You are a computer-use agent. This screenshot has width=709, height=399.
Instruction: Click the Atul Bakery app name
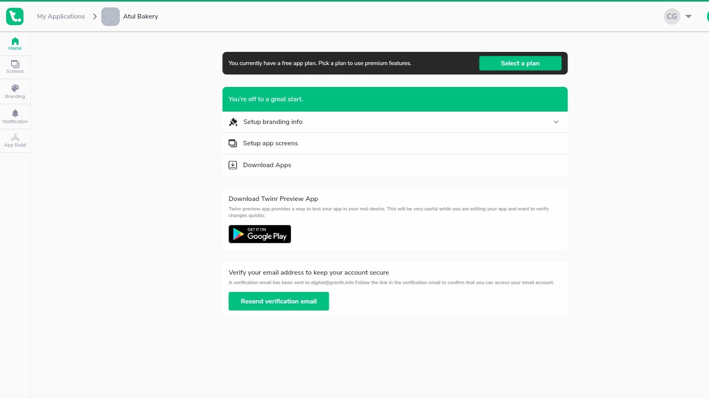(141, 16)
